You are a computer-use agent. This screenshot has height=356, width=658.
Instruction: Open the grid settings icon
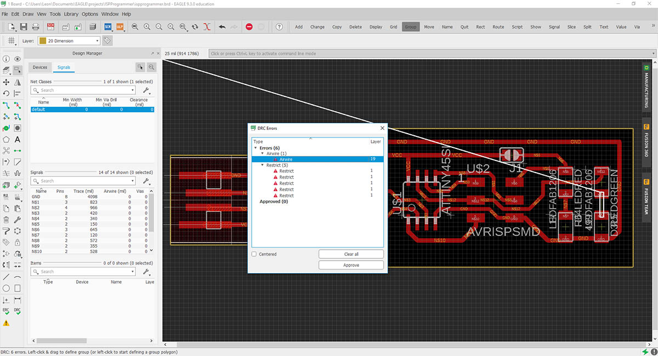(x=12, y=41)
